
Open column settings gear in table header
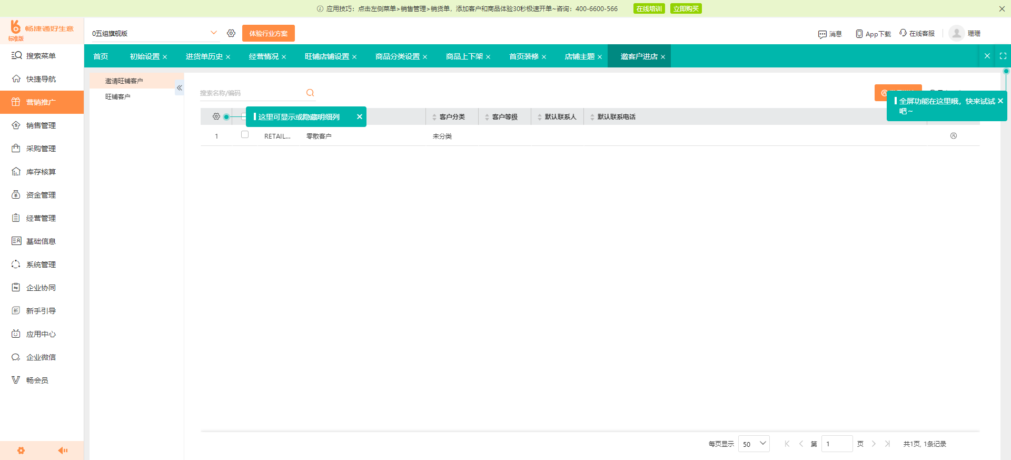pos(216,116)
